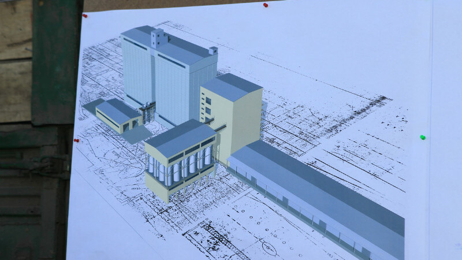This screenshot has height=260, width=462.
Task: Click the small rooftop box at elevator's right end
Action: [x=213, y=51]
